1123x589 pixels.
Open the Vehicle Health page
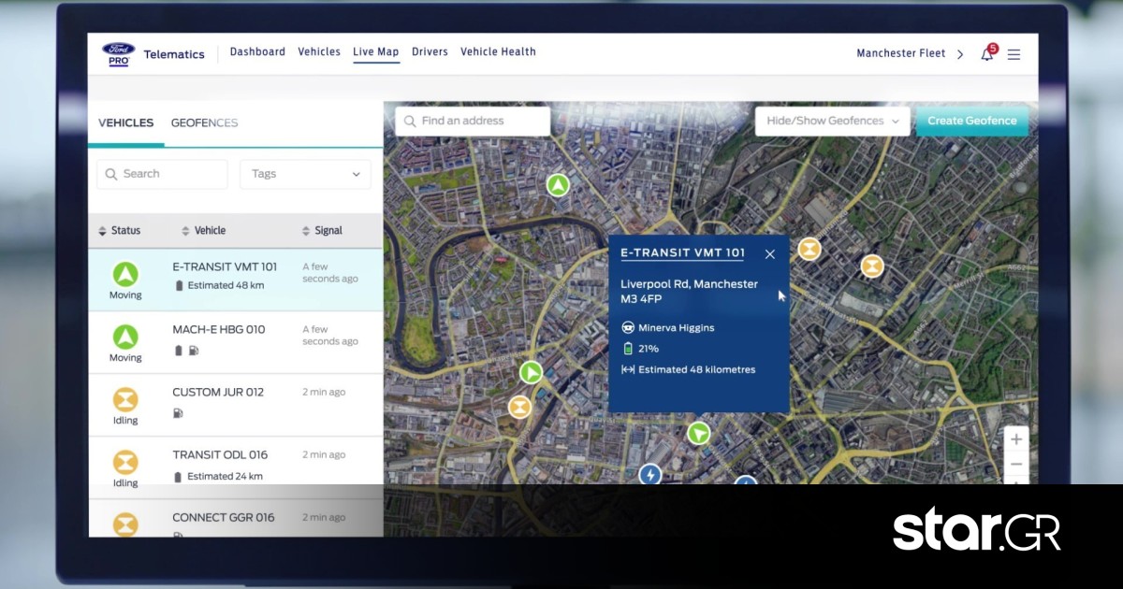(498, 52)
